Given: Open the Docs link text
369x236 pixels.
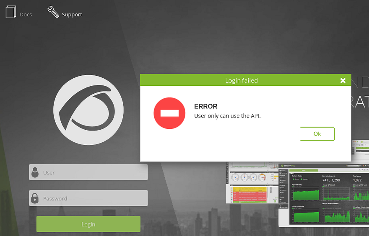Looking at the screenshot, I should click(x=26, y=15).
